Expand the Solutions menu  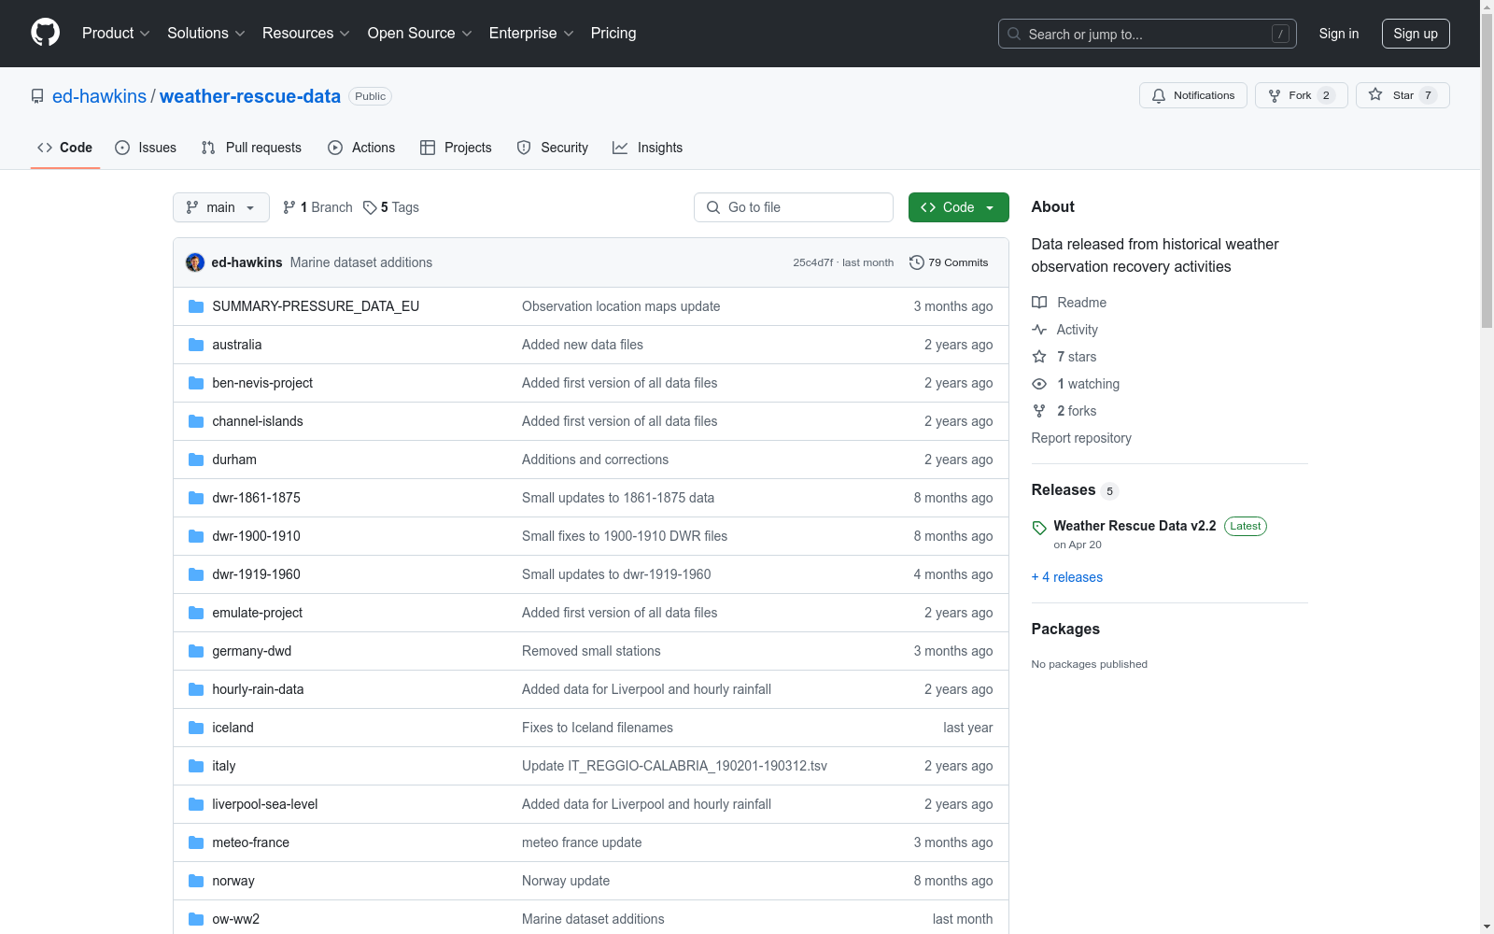(206, 34)
